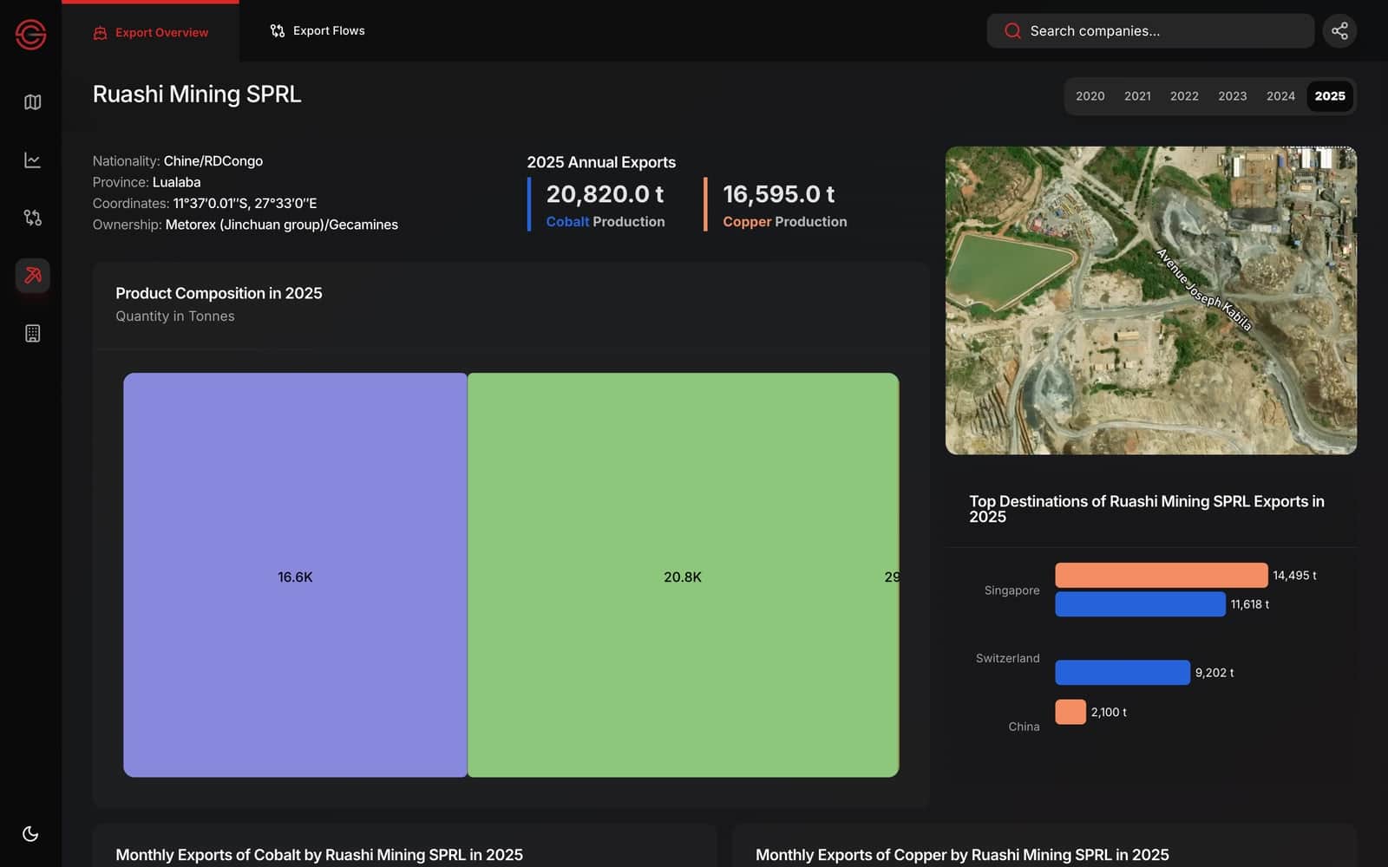Click Singapore blue 11,618 t bar
Viewport: 1388px width, 867px height.
(1140, 604)
